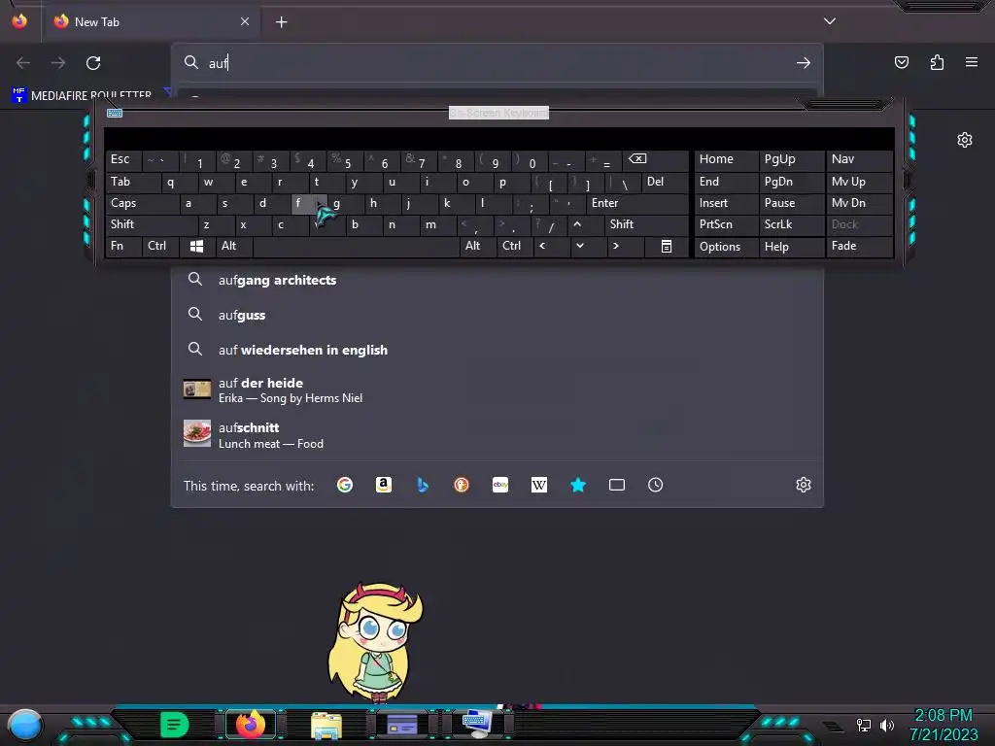Open the On-Screen Keyboard title icon
The image size is (995, 746).
pyautogui.click(x=115, y=113)
